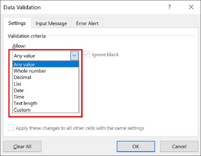Choose Date validation type
This screenshot has height=156, width=201.
point(19,90)
